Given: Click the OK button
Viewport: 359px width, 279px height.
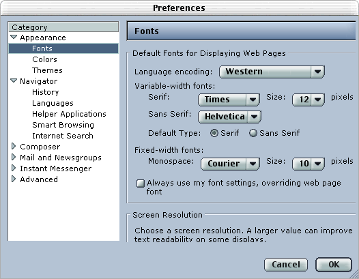Looking at the screenshot, I should pos(334,265).
